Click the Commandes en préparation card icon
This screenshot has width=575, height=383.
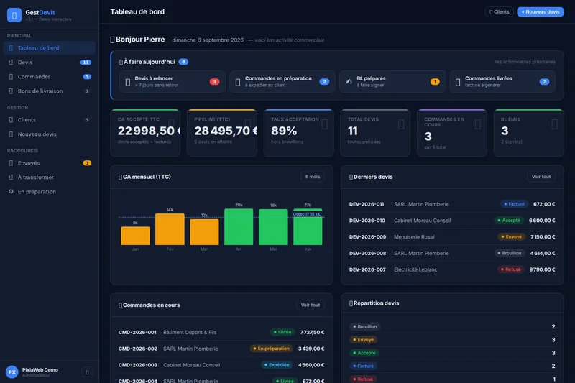point(238,82)
